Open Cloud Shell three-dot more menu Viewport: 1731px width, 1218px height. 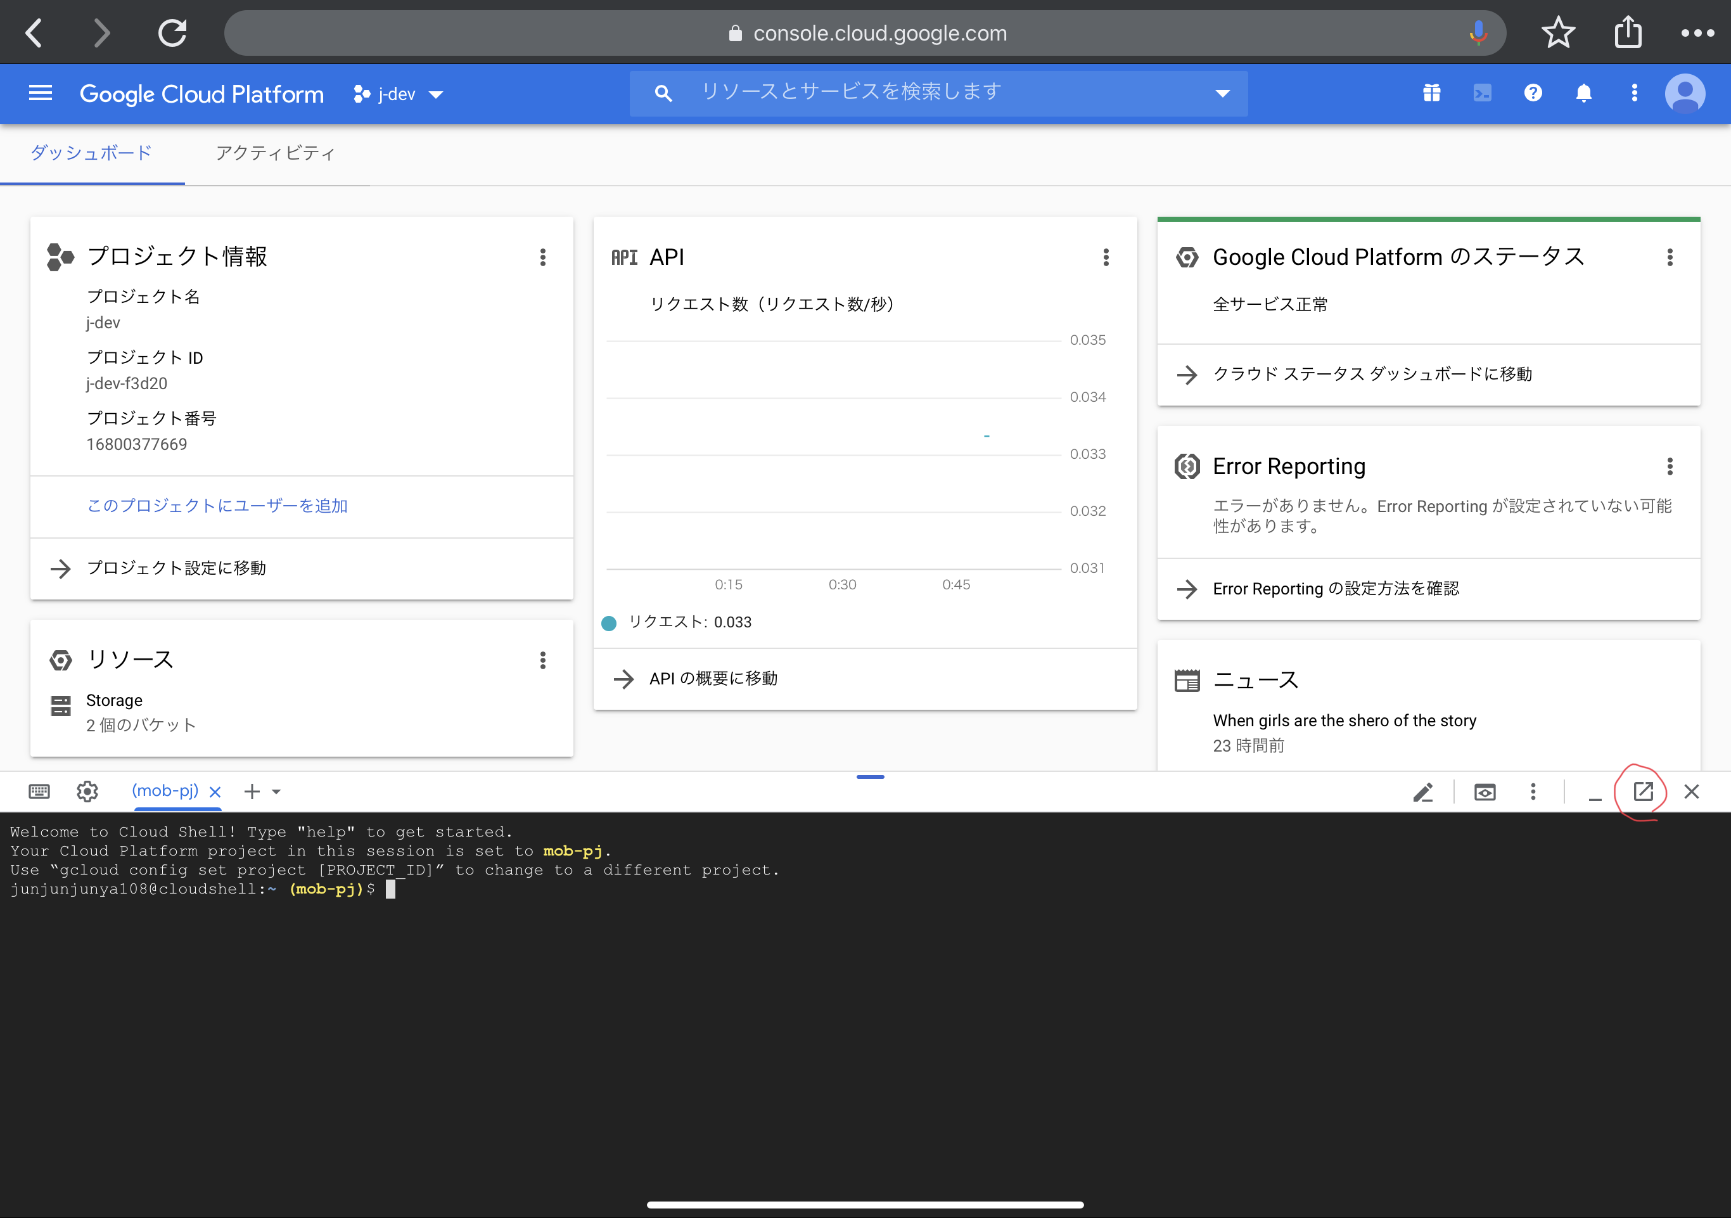tap(1533, 791)
